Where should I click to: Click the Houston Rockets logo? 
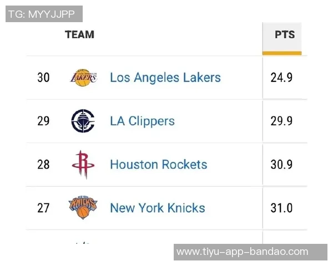point(83,165)
